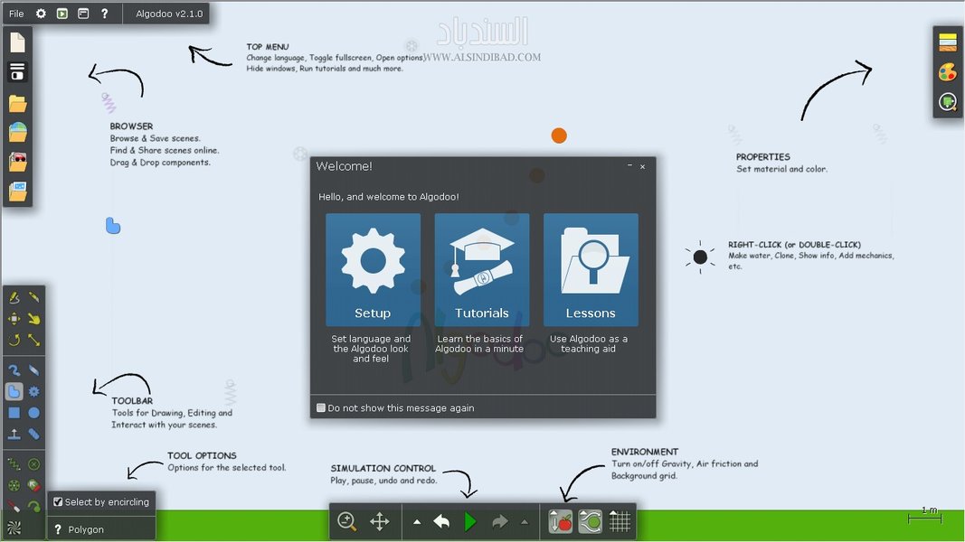Select the Rotate tool
The image size is (965, 542).
[x=14, y=340]
